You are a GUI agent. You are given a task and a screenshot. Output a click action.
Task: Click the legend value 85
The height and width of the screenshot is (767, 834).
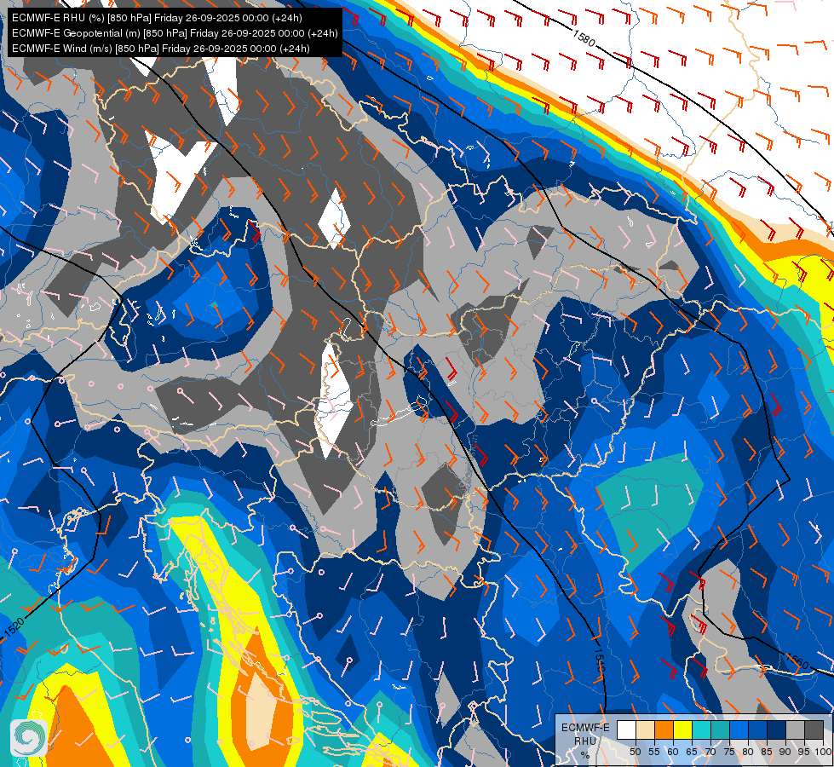tap(767, 752)
